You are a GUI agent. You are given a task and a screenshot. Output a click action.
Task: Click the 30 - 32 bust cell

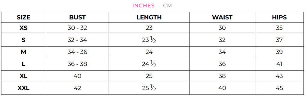[77, 28]
